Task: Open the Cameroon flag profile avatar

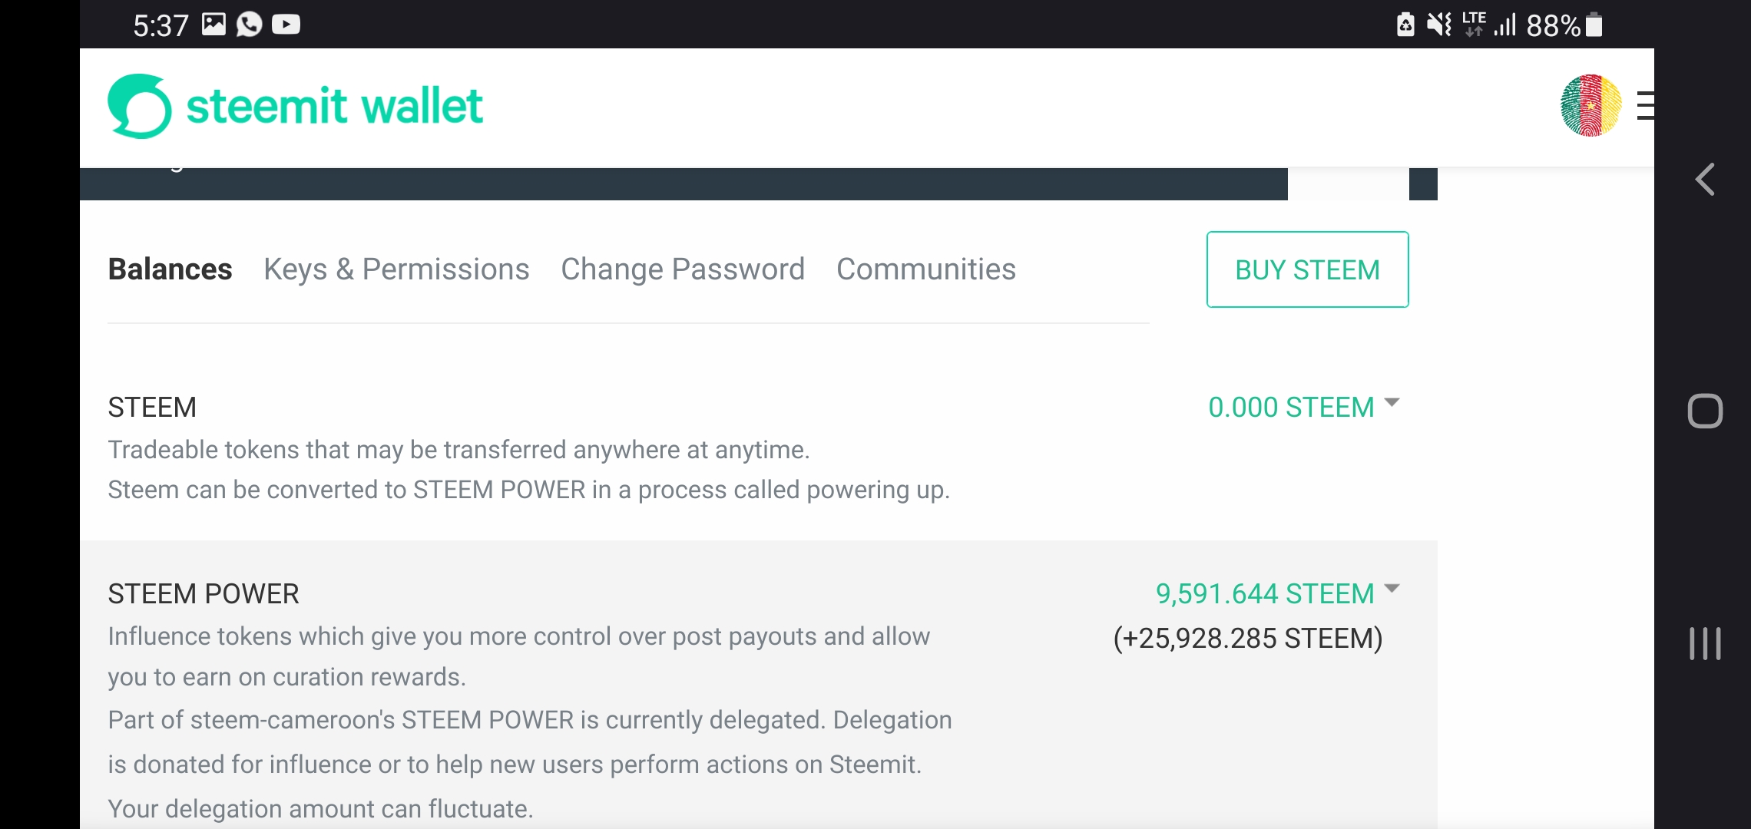Action: 1590,106
